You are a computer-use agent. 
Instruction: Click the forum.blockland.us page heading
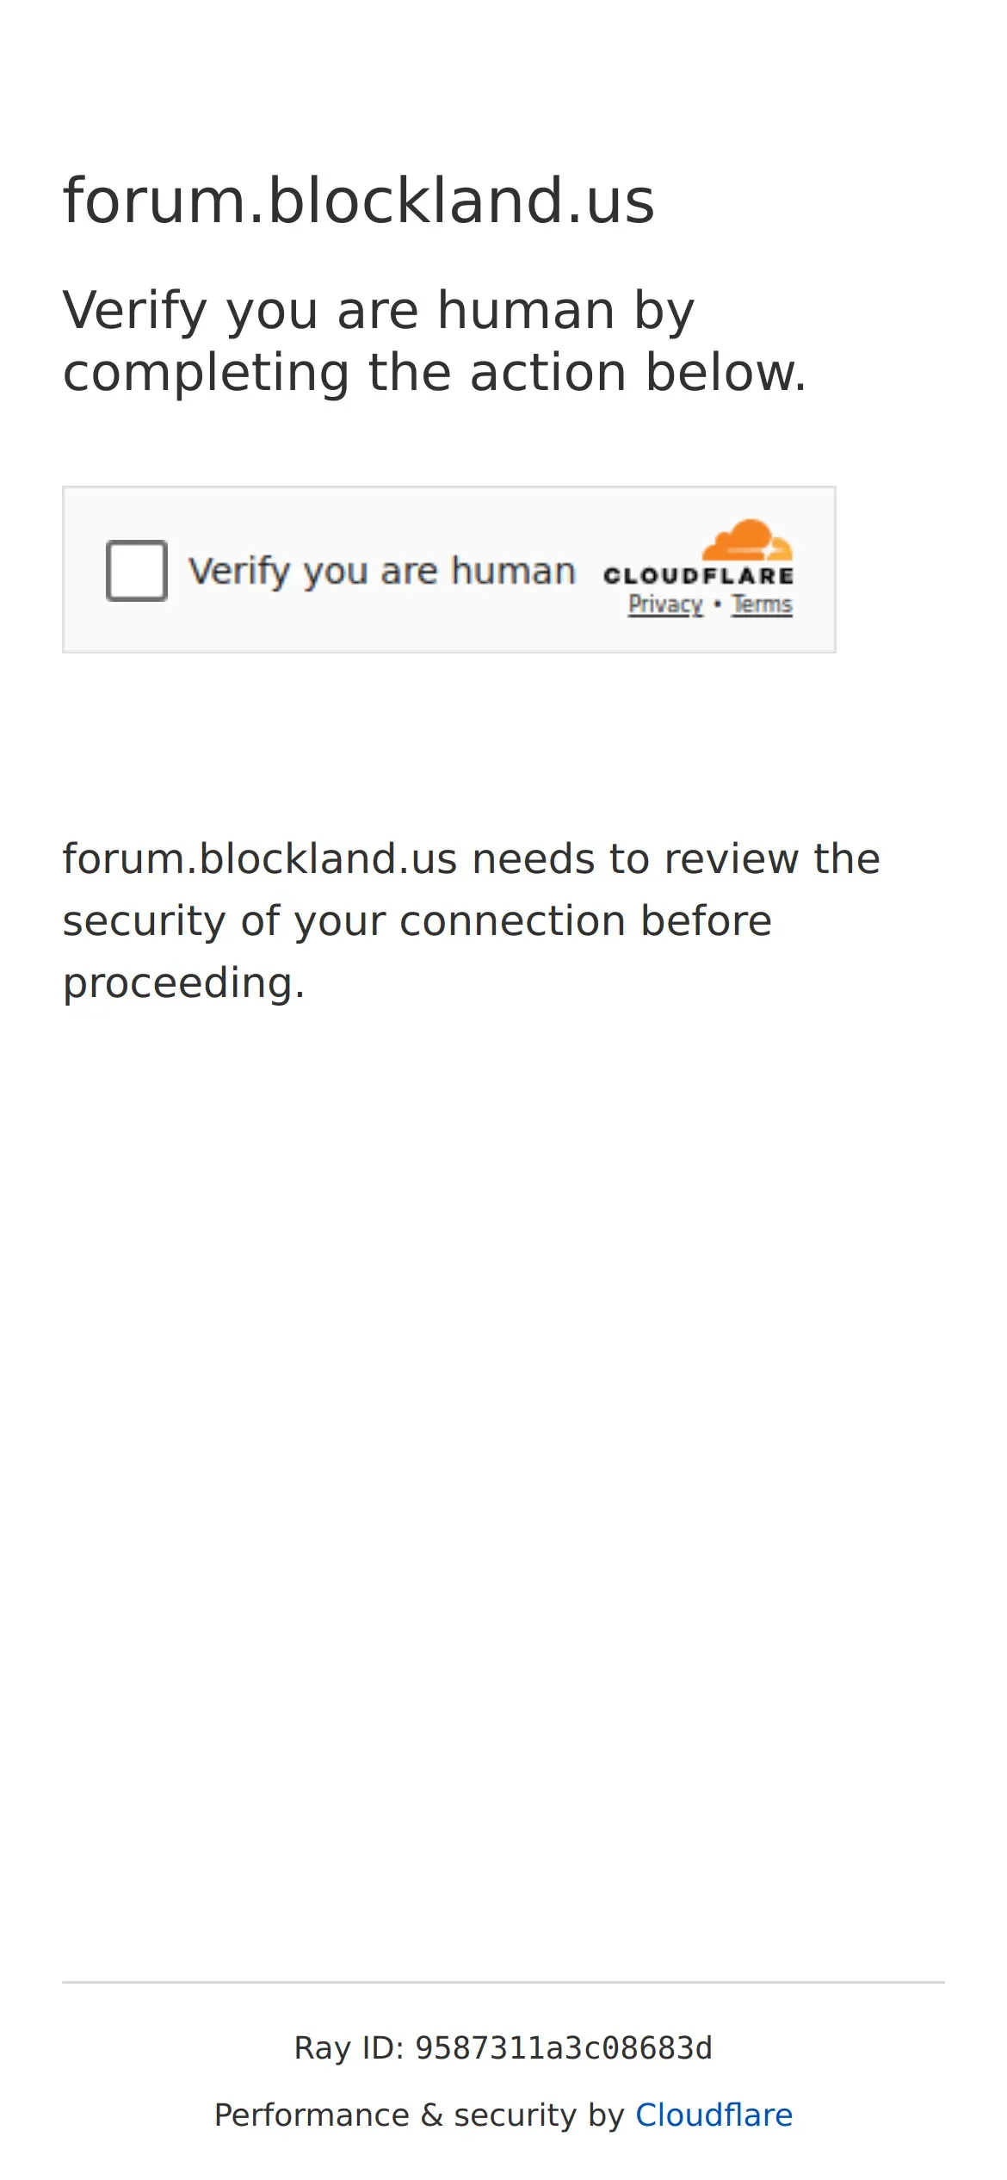[359, 201]
